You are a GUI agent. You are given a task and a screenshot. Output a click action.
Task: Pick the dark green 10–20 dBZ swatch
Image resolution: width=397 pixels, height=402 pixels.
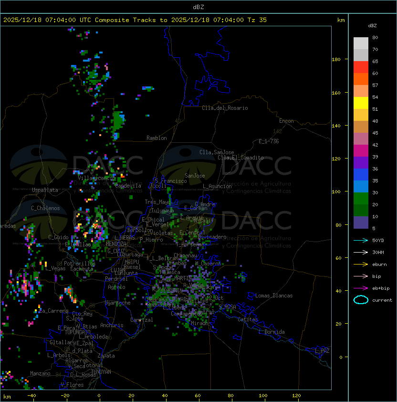pyautogui.click(x=361, y=210)
